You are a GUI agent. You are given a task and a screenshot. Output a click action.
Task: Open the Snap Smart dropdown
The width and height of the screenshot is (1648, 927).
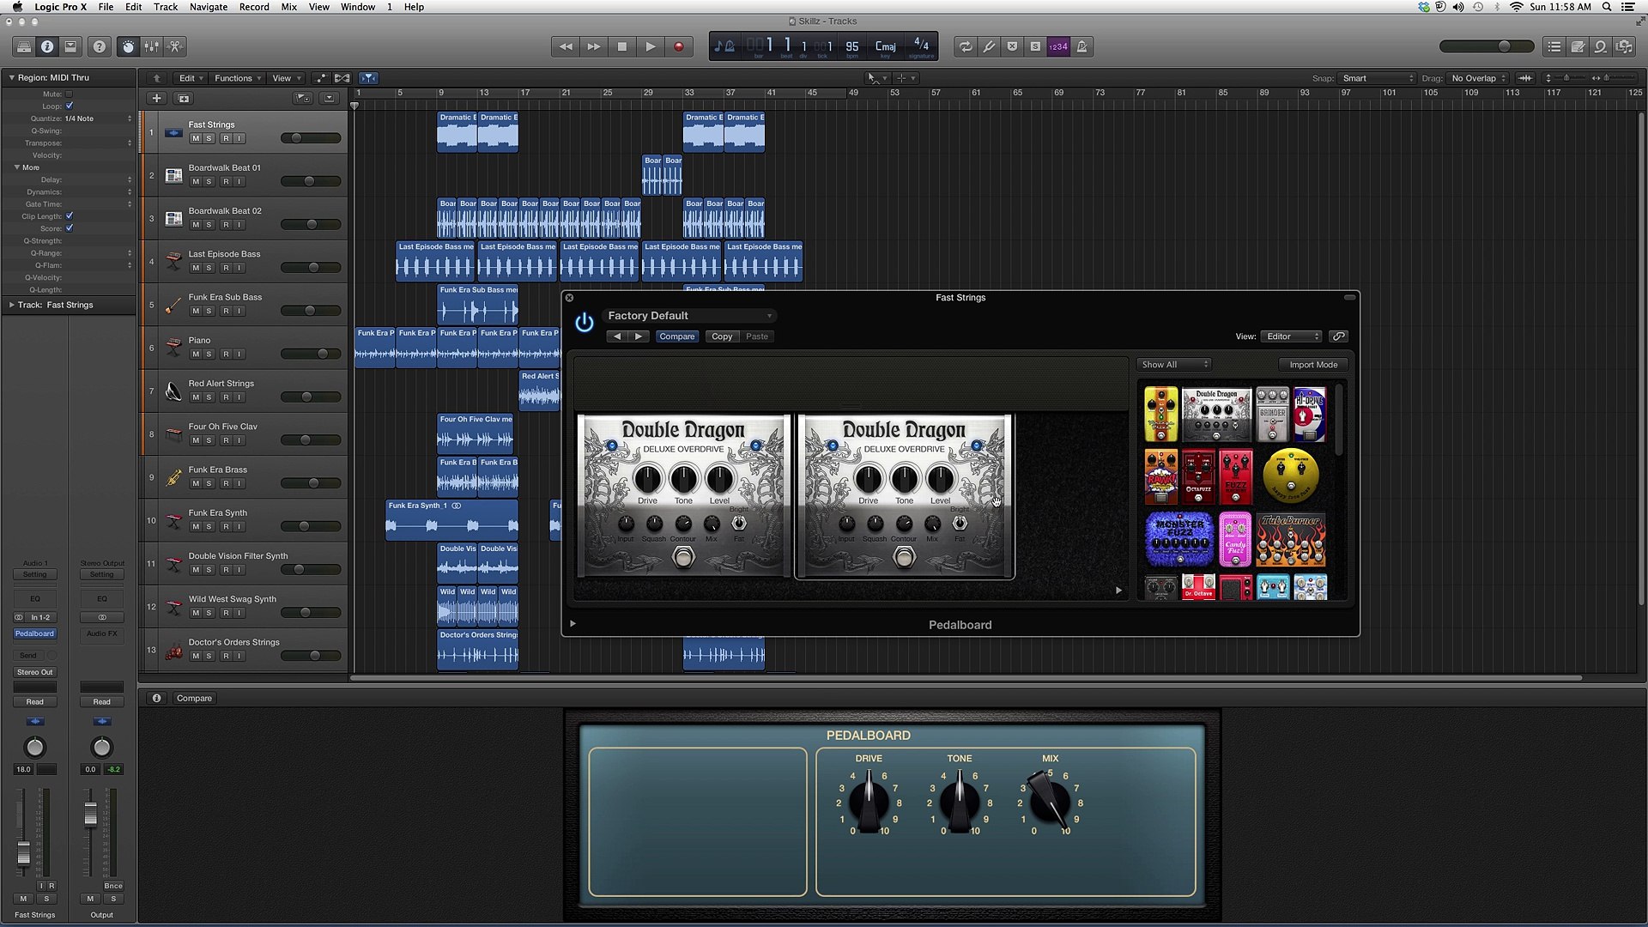tap(1377, 78)
